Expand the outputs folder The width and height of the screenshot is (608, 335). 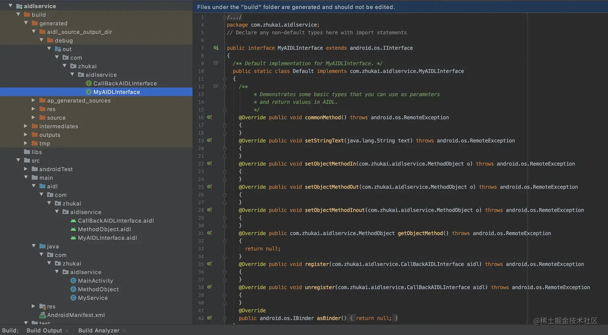pos(26,135)
